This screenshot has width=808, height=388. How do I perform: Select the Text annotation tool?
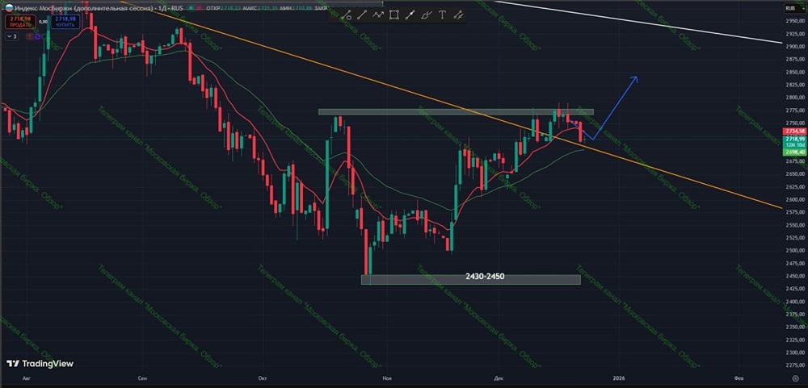pyautogui.click(x=442, y=15)
